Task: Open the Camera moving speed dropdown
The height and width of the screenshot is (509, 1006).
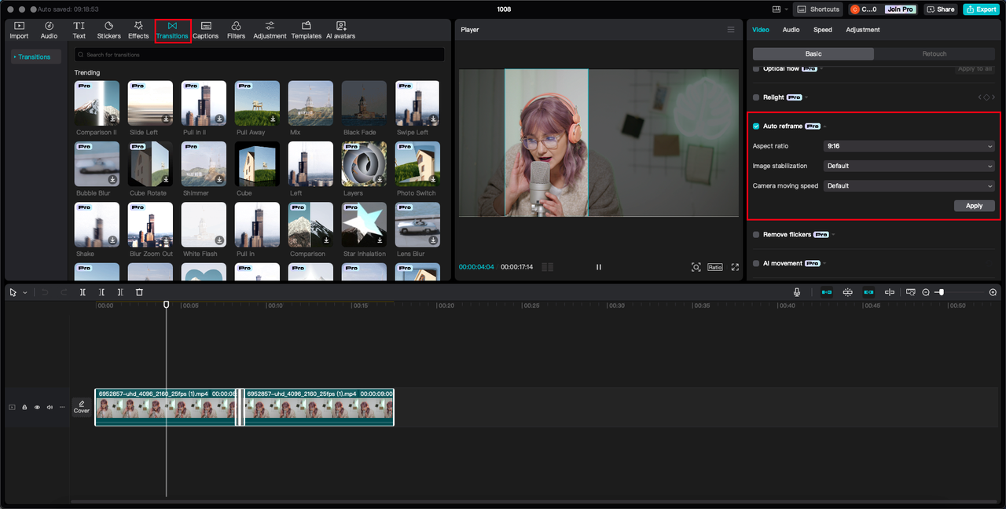Action: 909,186
